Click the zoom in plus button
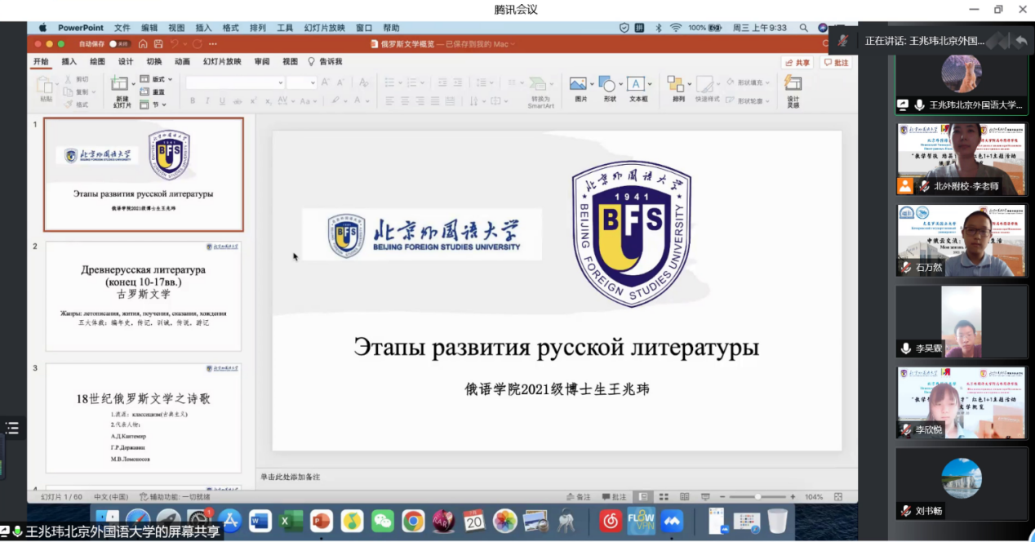1035x542 pixels. [793, 497]
